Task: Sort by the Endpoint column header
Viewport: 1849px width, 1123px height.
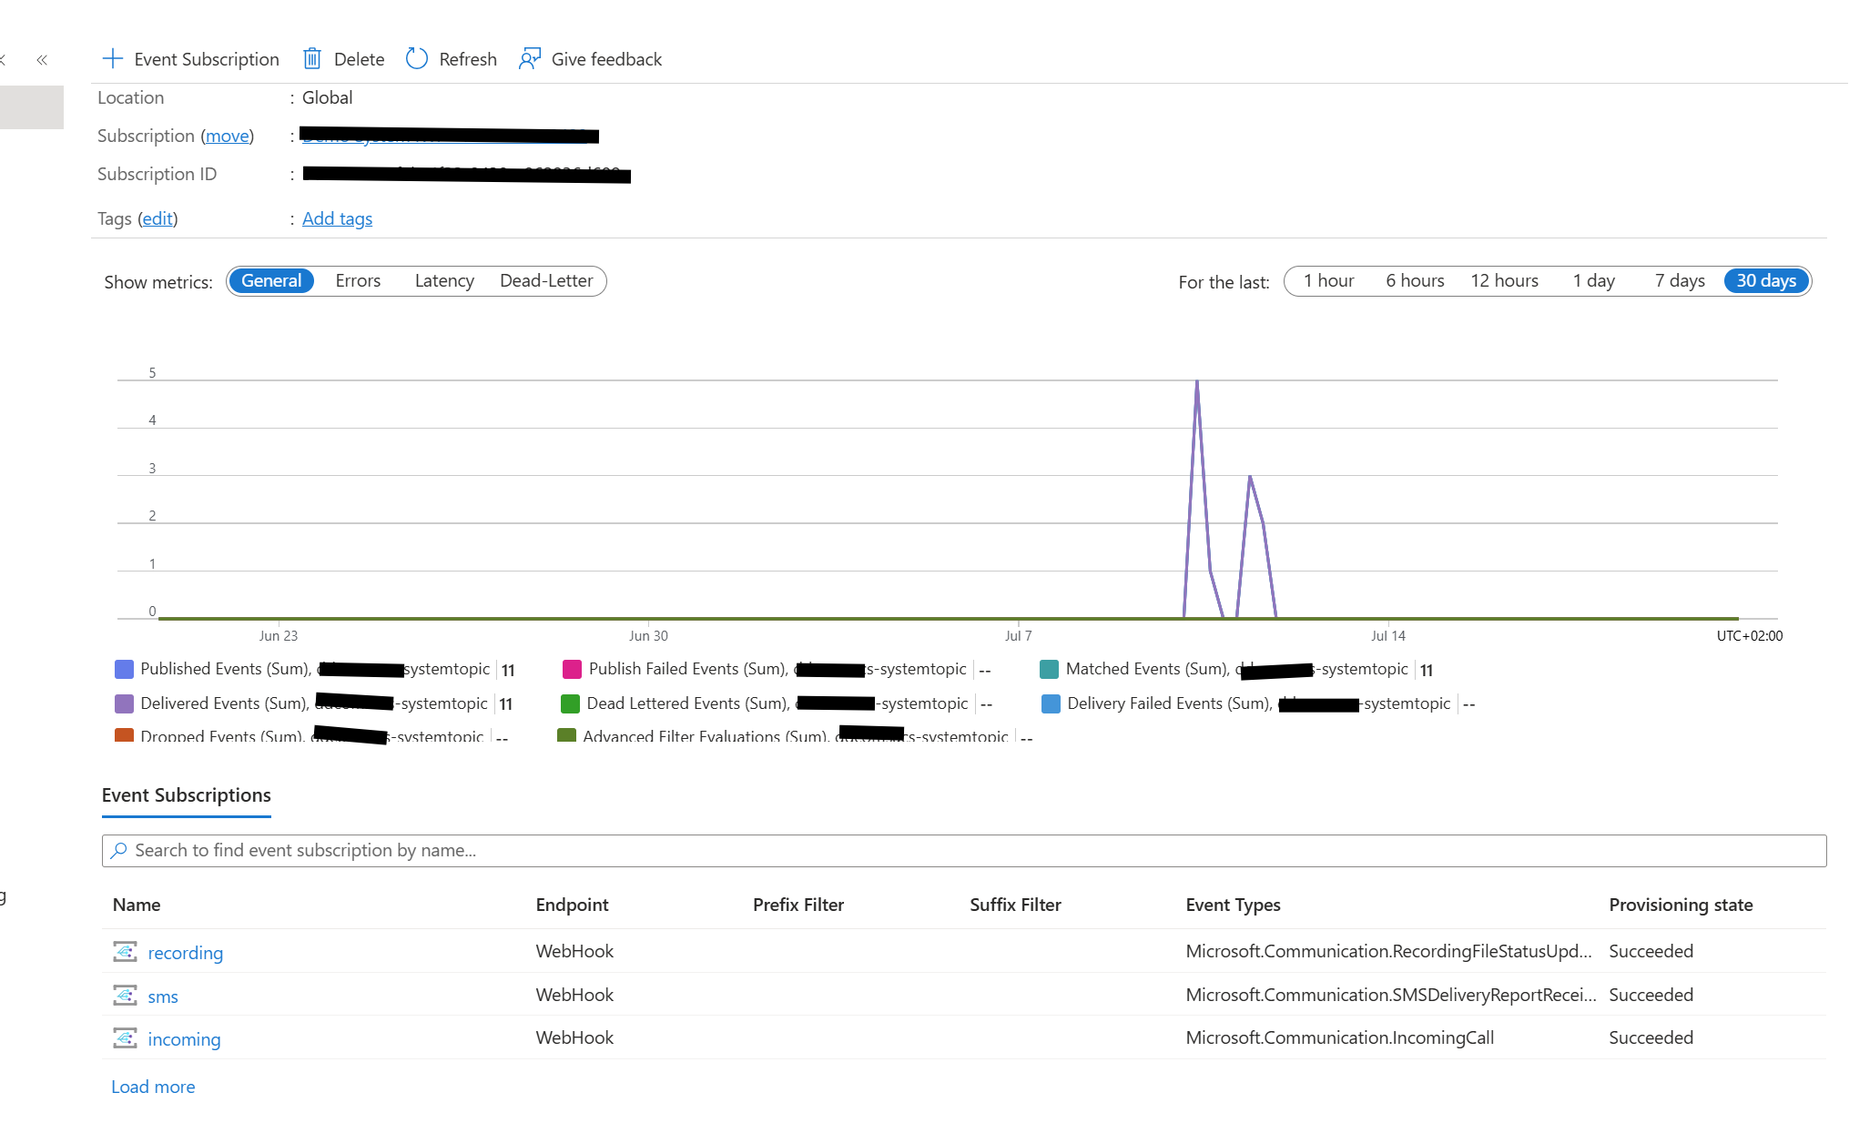Action: click(x=572, y=905)
